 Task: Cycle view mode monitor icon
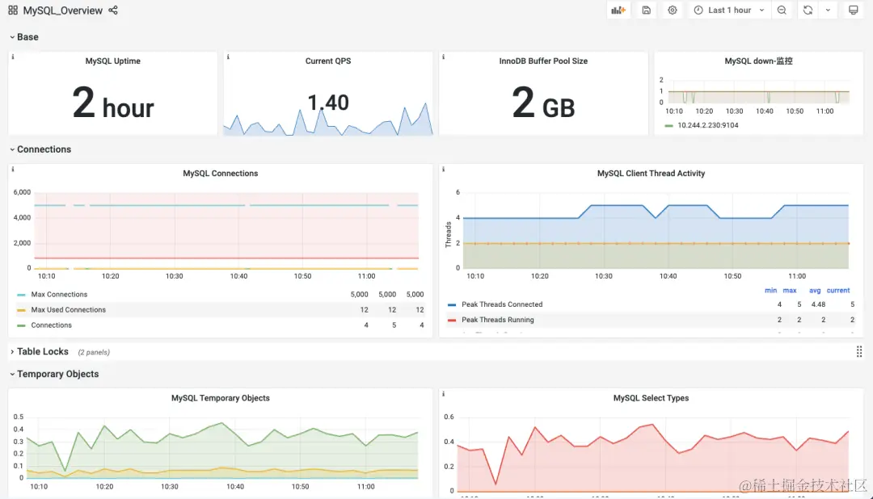[853, 10]
